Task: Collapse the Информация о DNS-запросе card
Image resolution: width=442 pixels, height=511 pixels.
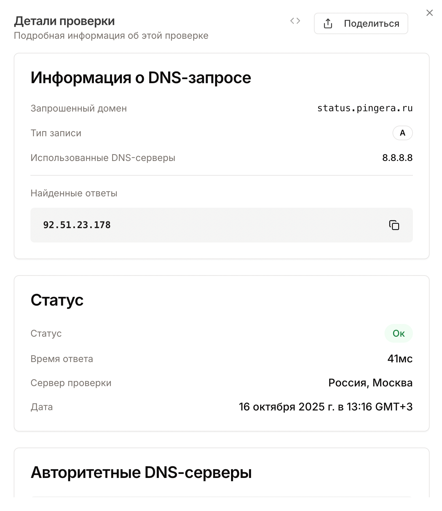Action: pos(141,77)
